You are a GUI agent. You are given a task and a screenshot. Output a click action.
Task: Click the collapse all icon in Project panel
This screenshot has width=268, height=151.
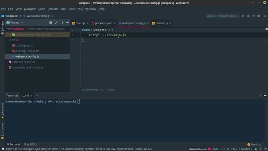(56, 23)
